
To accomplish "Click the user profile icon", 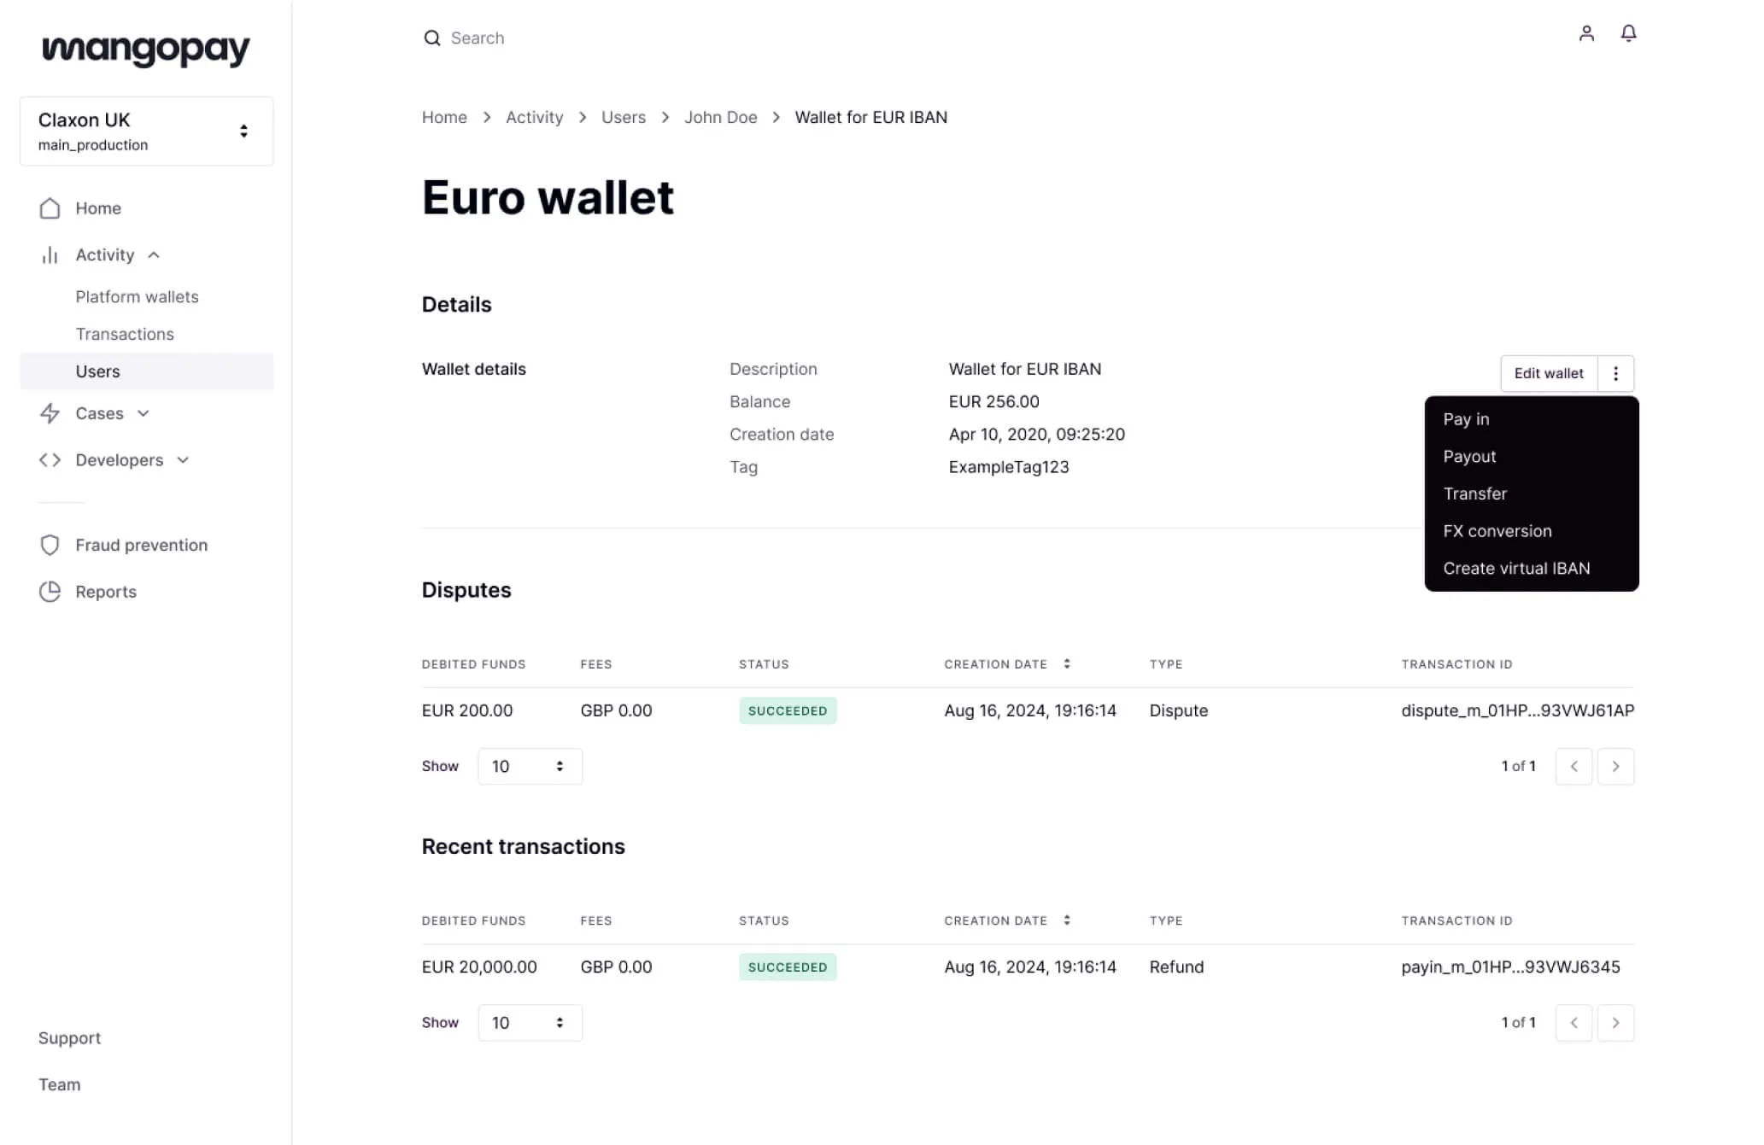I will pos(1585,33).
